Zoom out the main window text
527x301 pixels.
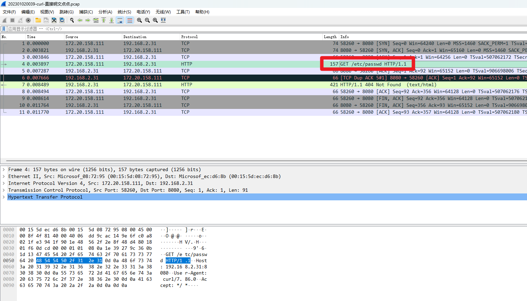pyautogui.click(x=147, y=20)
